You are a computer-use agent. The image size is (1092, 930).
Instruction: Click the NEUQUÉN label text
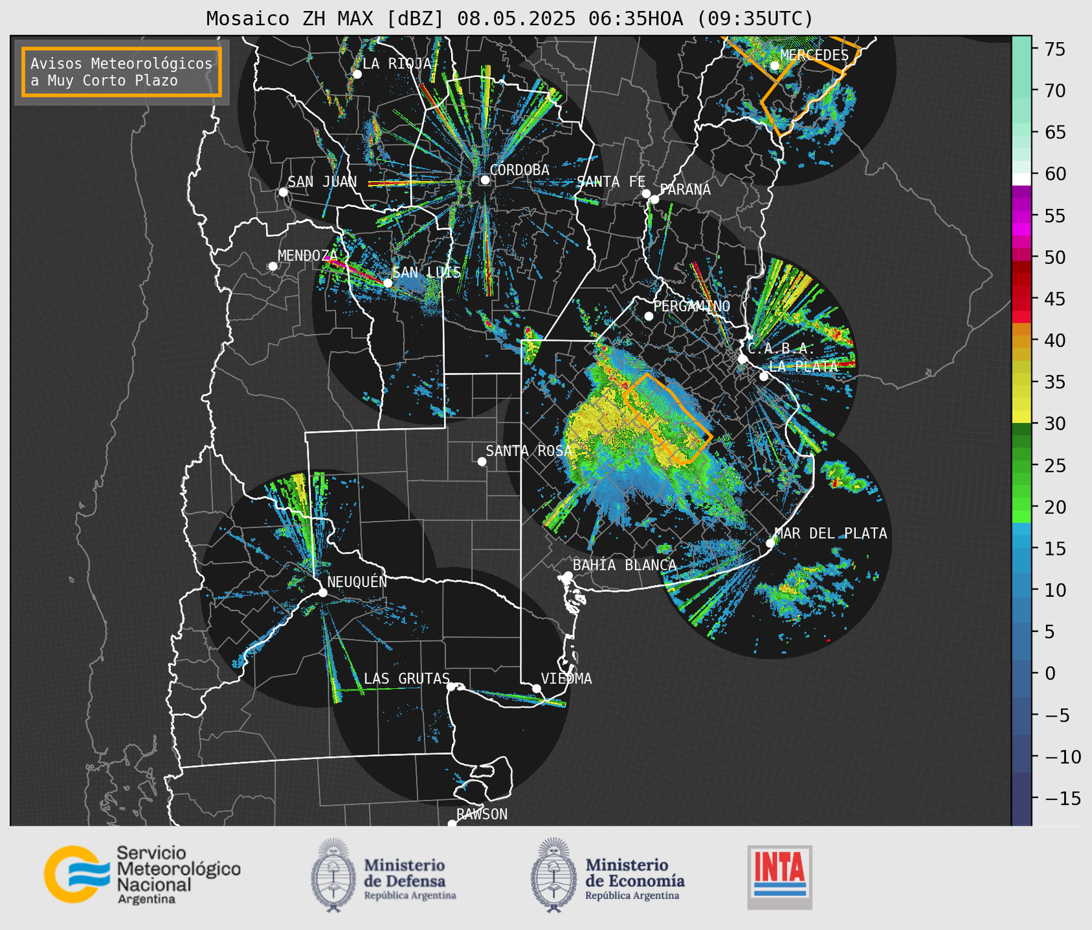(x=357, y=582)
